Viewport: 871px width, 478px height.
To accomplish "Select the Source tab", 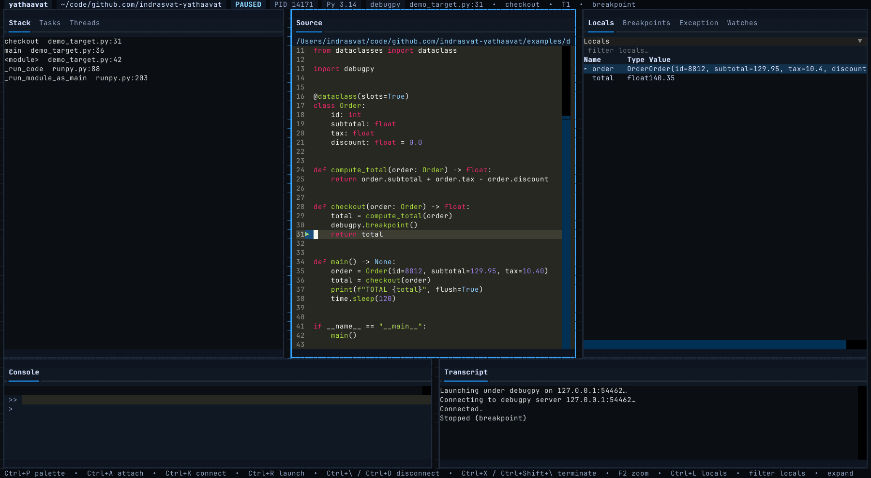I will click(309, 23).
